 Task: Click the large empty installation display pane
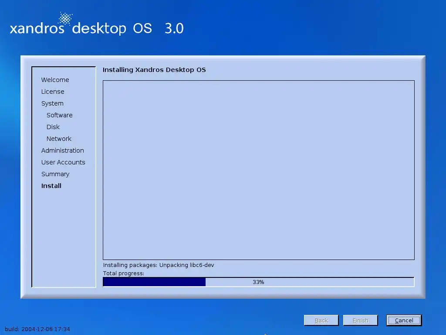pos(258,170)
